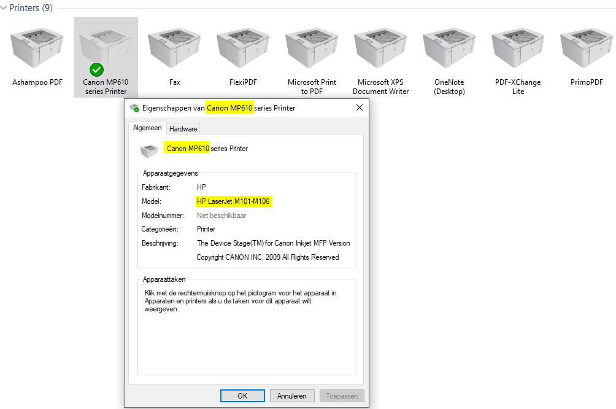
Task: Click the Categorieën value Printer
Action: click(x=206, y=229)
